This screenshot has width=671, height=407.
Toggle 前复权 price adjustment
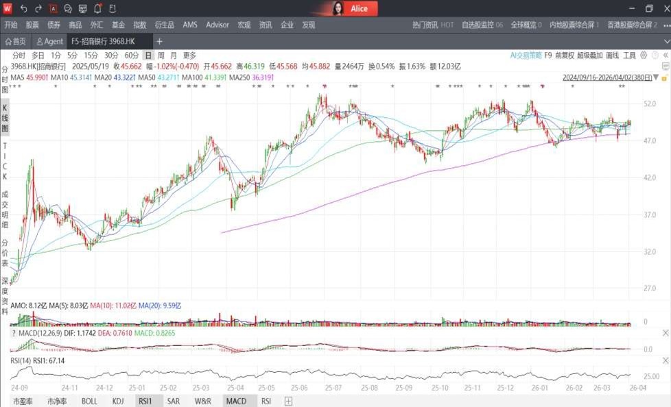click(x=564, y=55)
